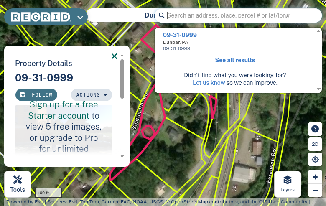Zoom in with the plus button
The height and width of the screenshot is (206, 326).
coord(315,177)
